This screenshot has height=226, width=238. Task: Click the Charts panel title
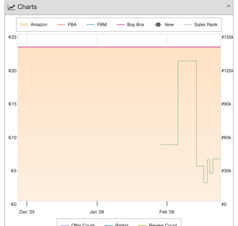27,7
